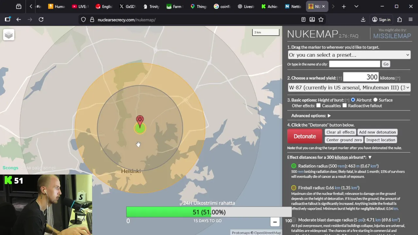
Task: Click Sign in
Action: pos(381,20)
